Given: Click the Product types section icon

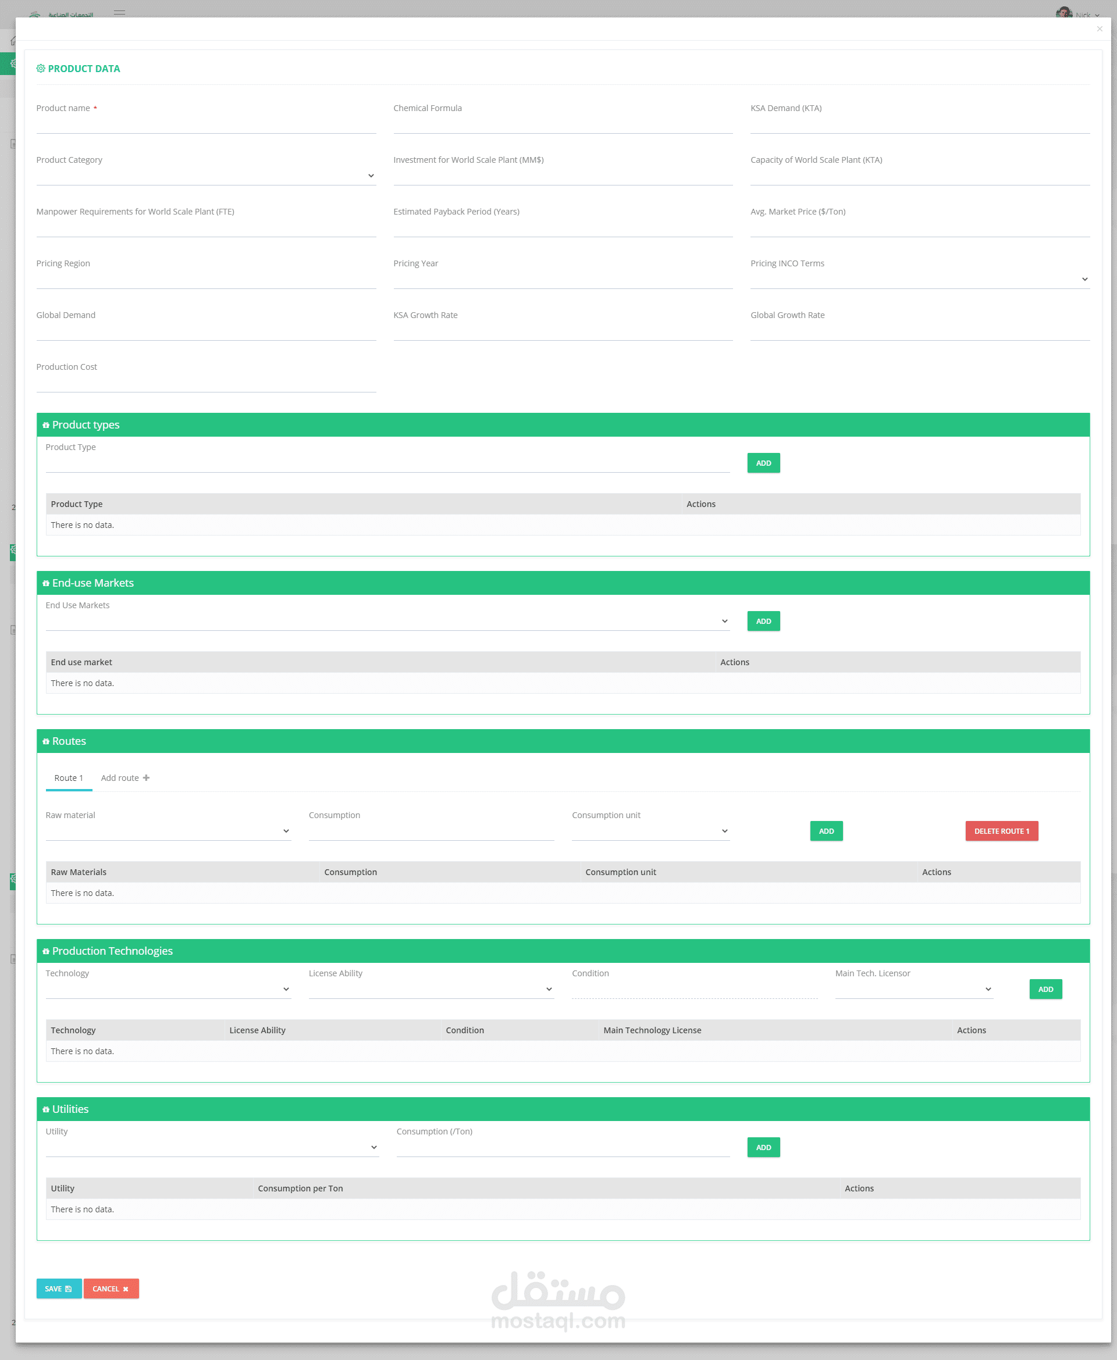Looking at the screenshot, I should pyautogui.click(x=46, y=425).
